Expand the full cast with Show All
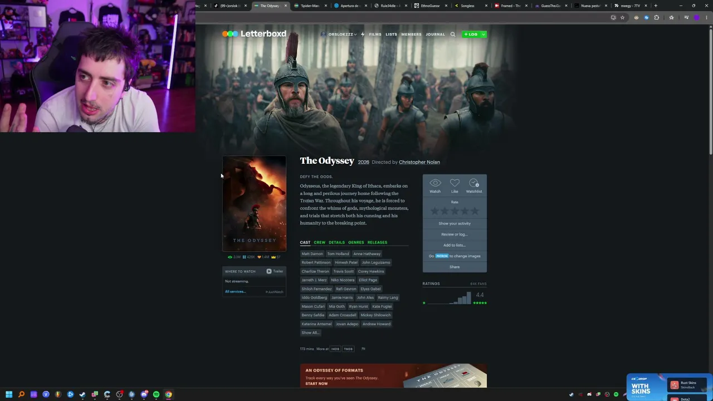Viewport: 713px width, 401px height. (x=310, y=332)
